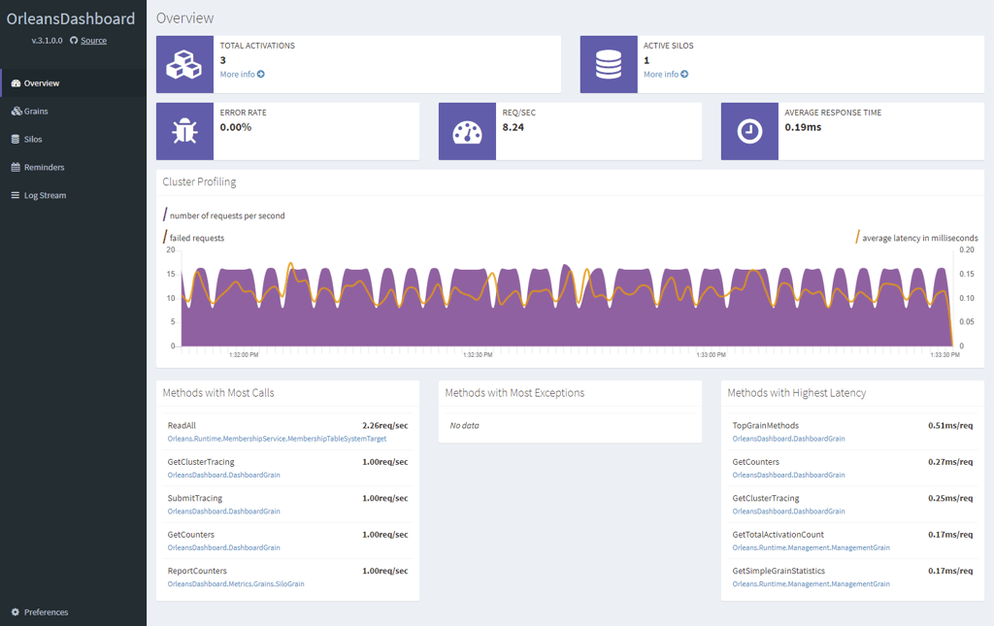Click the Reminders calendar icon
This screenshot has height=626, width=994.
[x=17, y=167]
